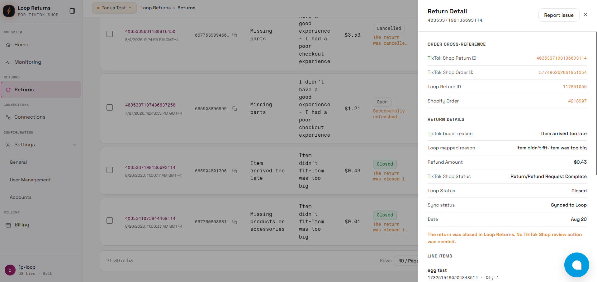Click the Settings gear icon
597x282 pixels.
tap(8, 145)
